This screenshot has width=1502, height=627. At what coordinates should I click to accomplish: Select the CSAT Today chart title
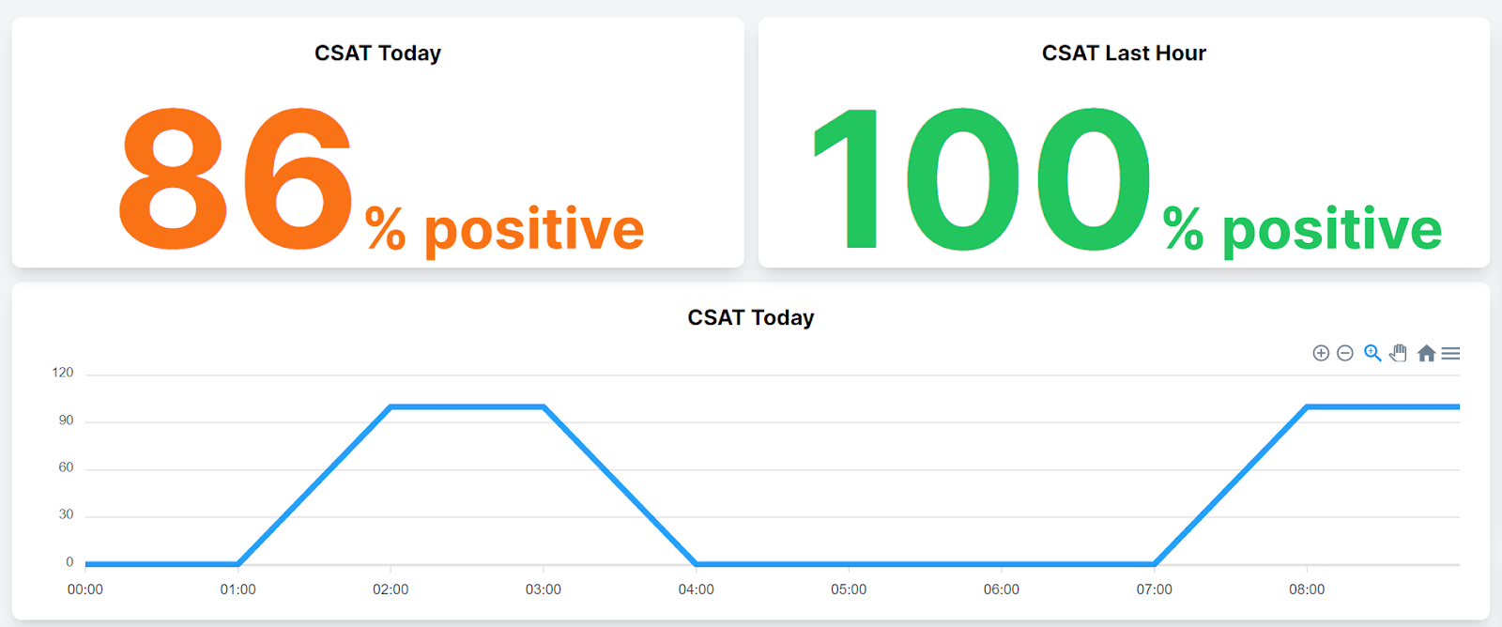751,317
